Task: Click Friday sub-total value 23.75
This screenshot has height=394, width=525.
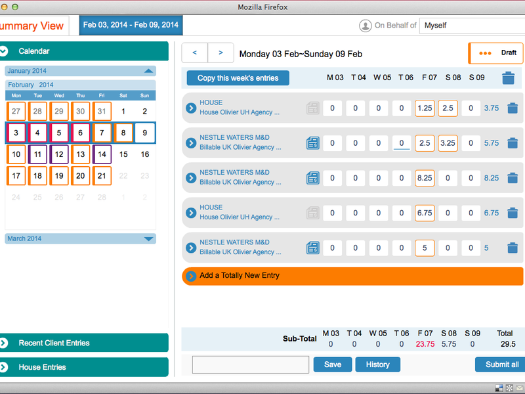Action: tap(425, 344)
